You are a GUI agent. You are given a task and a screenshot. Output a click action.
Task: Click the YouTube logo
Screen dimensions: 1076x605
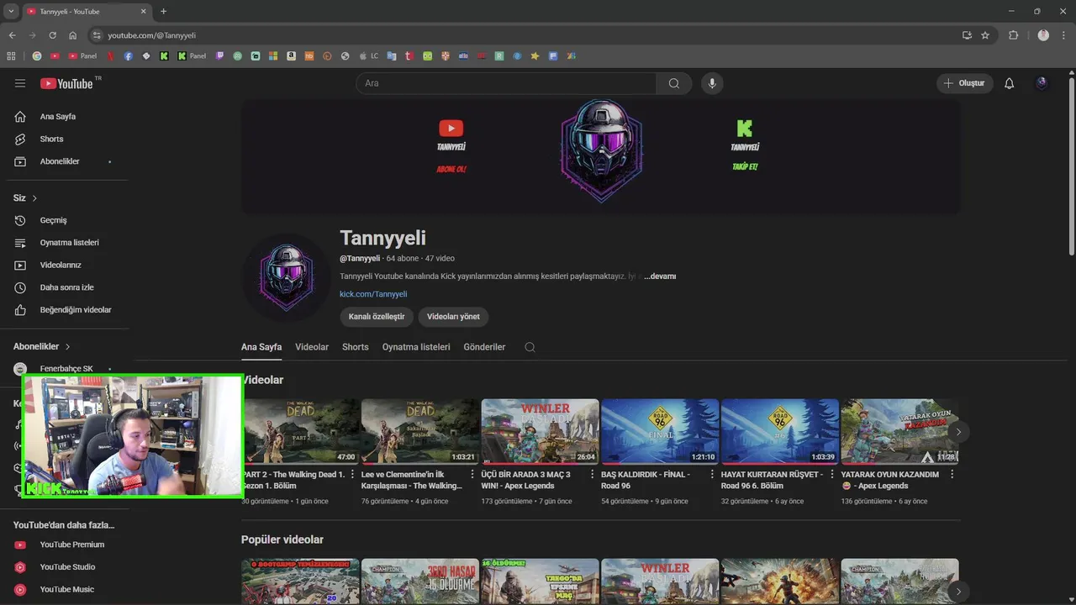pyautogui.click(x=67, y=83)
